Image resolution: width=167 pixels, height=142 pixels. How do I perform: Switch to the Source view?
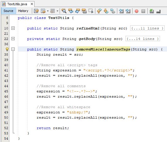(8, 11)
